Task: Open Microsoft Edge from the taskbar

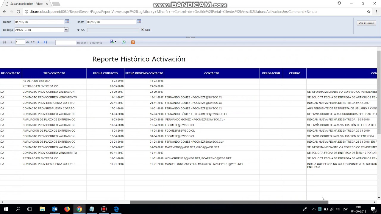Action: point(116,209)
